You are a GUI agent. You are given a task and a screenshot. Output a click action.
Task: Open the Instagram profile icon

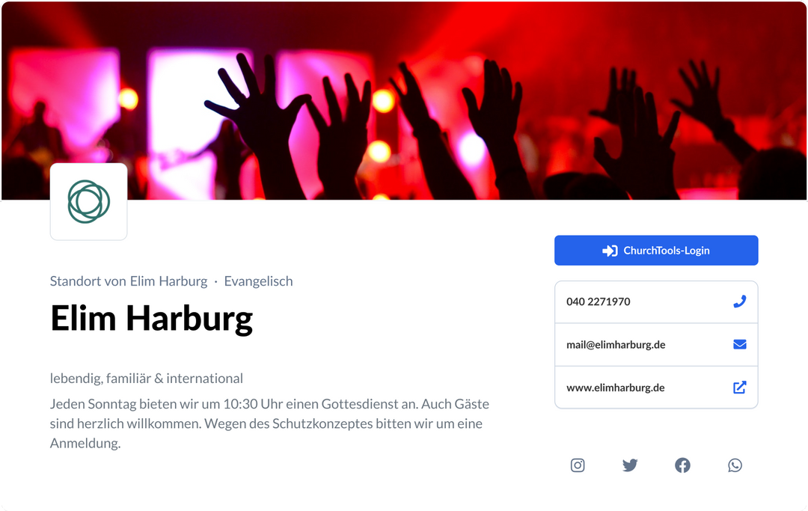tap(578, 465)
